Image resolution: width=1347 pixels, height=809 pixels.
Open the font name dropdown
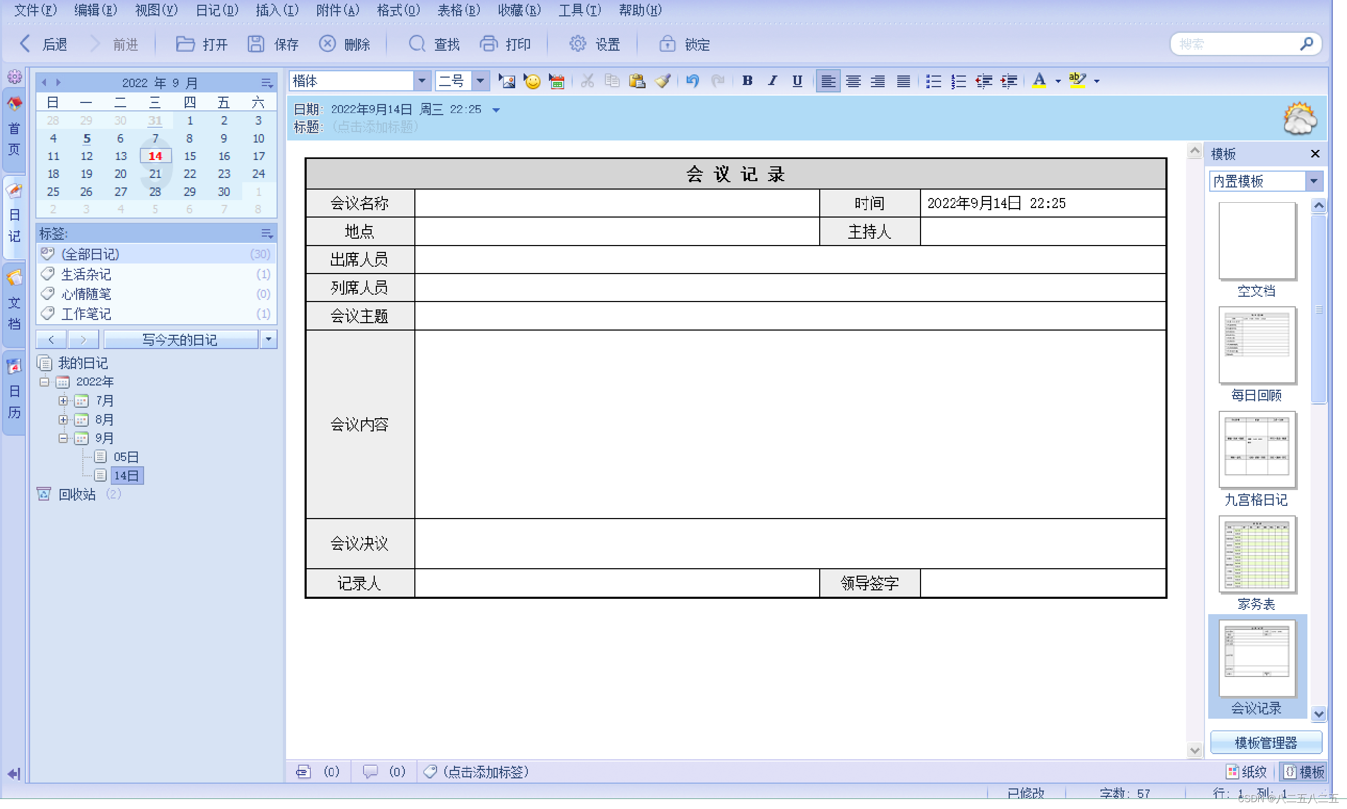(x=421, y=81)
